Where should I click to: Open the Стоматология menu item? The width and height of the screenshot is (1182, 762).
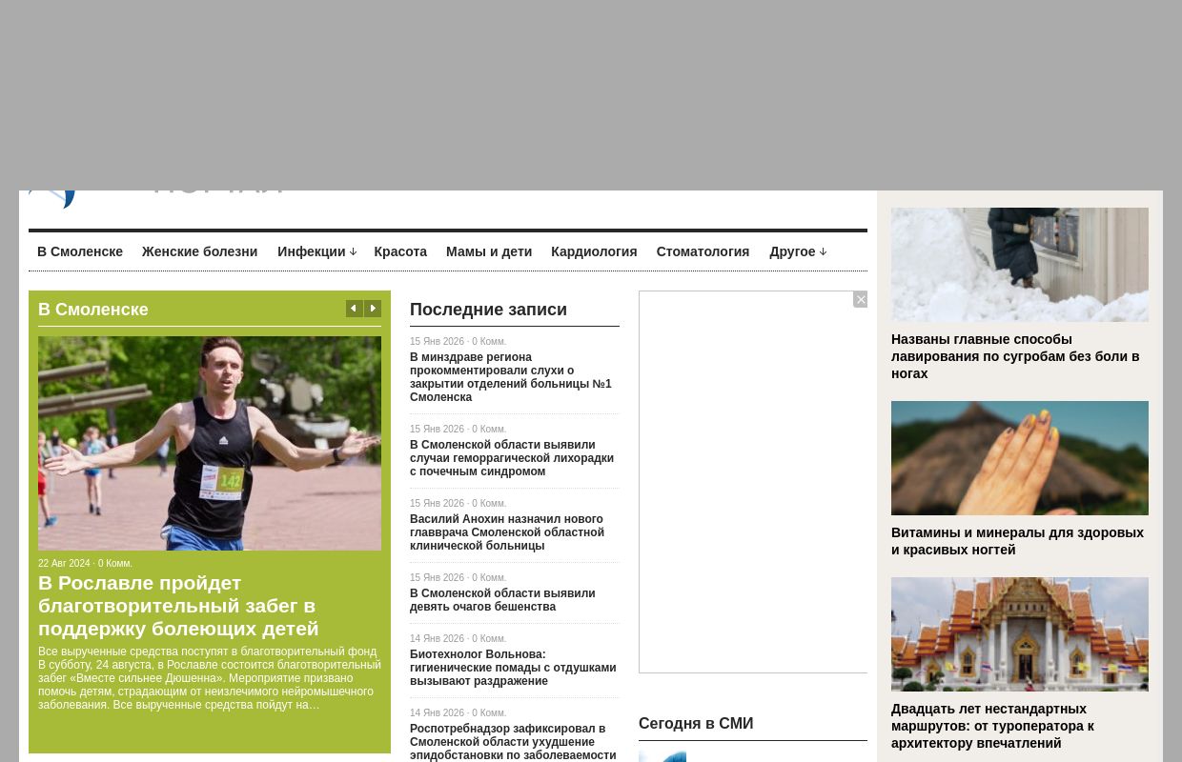(x=703, y=251)
